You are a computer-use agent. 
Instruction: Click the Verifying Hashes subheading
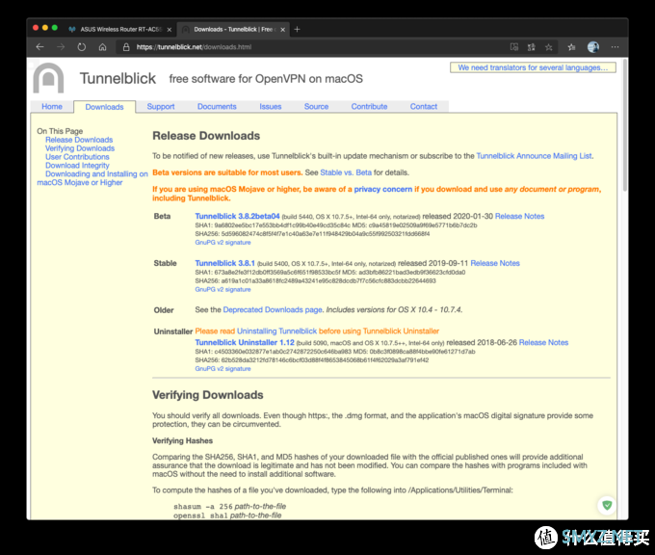click(183, 440)
